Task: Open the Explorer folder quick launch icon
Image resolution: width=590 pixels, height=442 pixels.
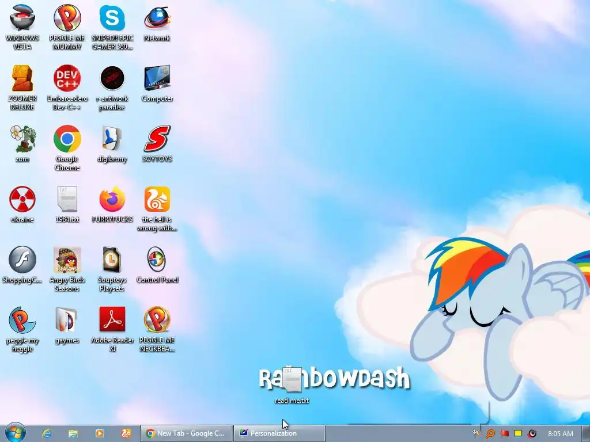Action: (x=73, y=433)
